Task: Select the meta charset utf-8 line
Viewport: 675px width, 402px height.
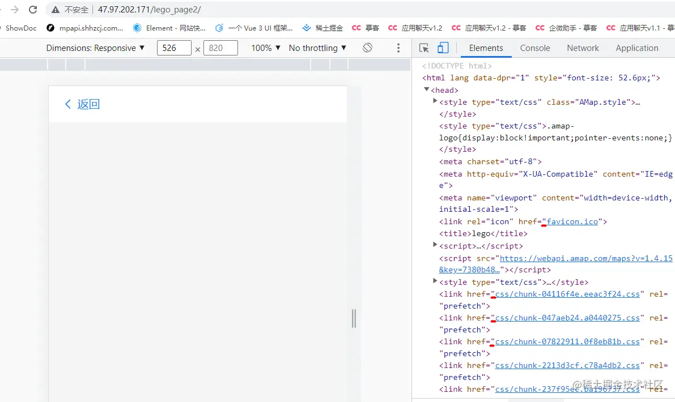Action: pyautogui.click(x=490, y=162)
